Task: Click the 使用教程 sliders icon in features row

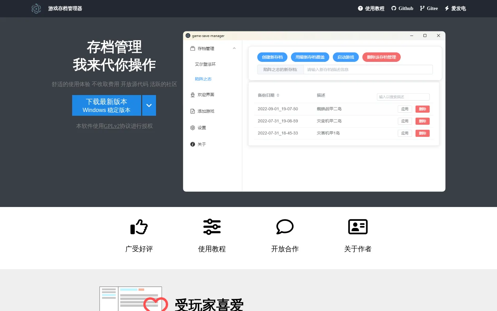Action: [212, 227]
